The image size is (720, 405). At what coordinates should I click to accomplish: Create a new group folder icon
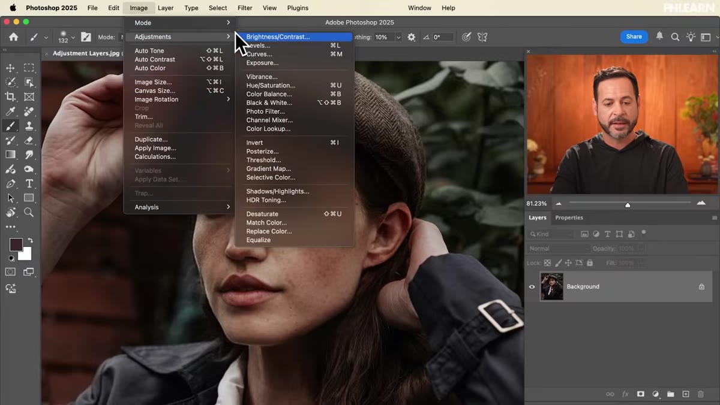click(x=670, y=394)
